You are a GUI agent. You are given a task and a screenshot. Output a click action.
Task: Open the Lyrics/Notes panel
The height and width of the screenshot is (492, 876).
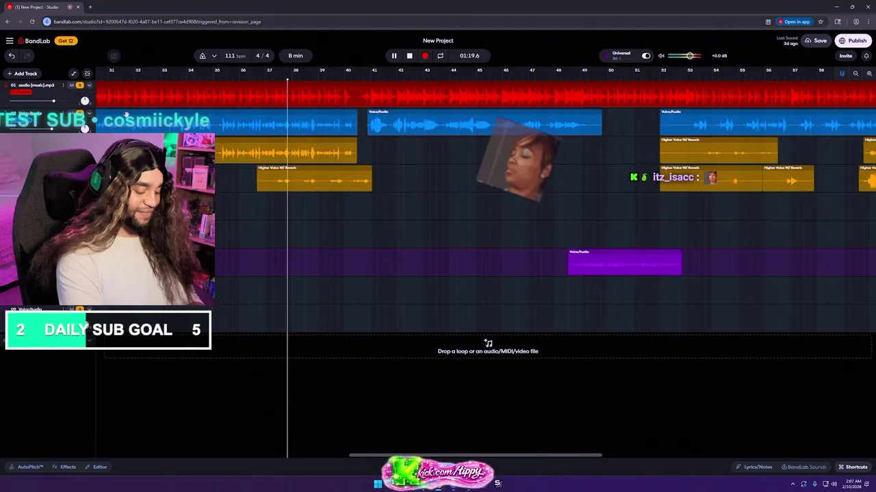coord(754,467)
